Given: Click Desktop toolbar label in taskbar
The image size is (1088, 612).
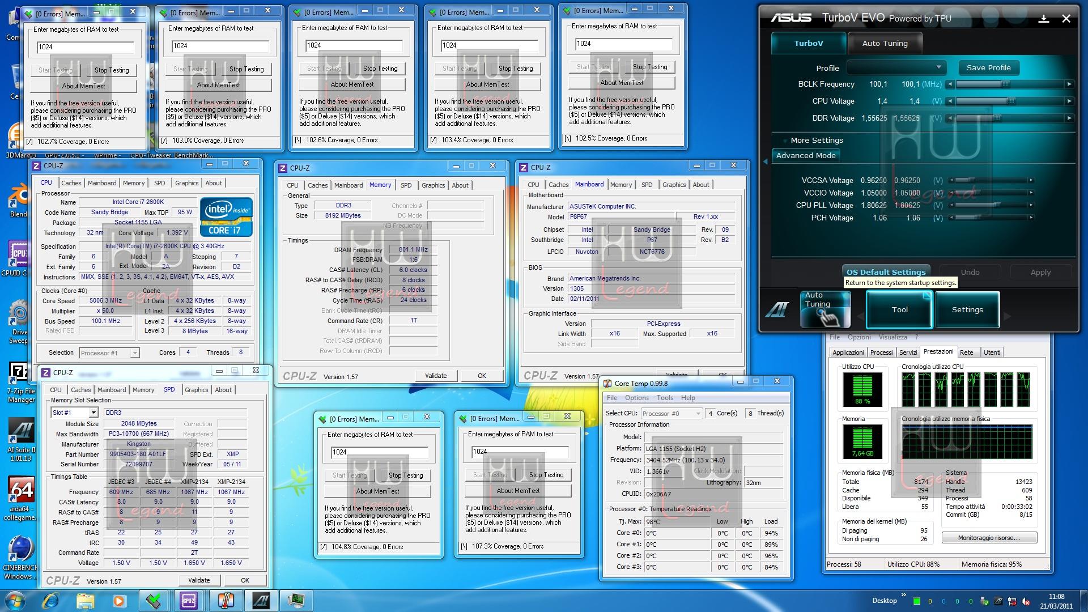Looking at the screenshot, I should coord(884,601).
